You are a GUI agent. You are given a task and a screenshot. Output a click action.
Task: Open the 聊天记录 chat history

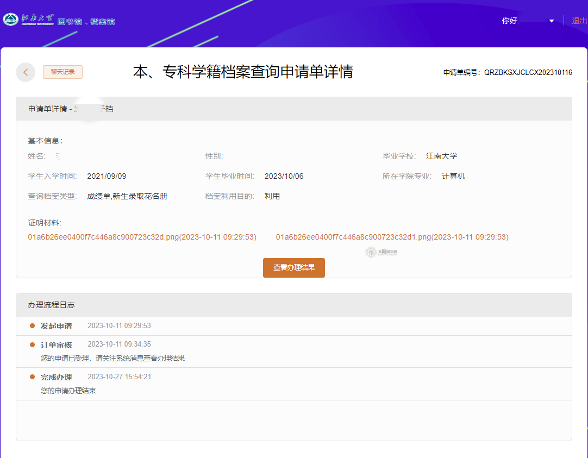[x=62, y=72]
